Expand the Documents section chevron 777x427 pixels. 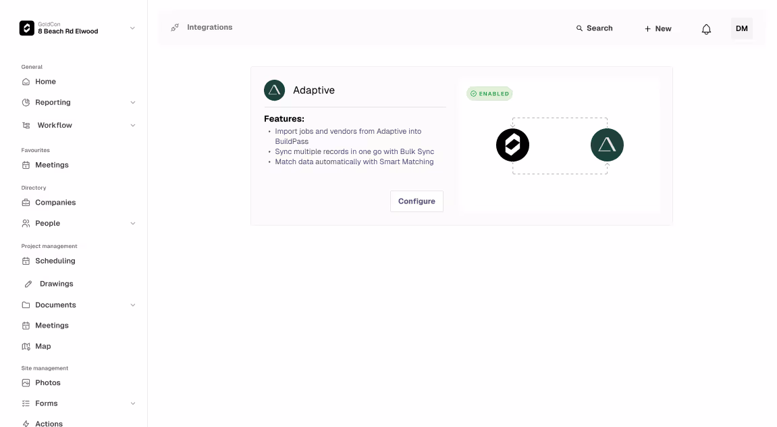[x=133, y=305]
